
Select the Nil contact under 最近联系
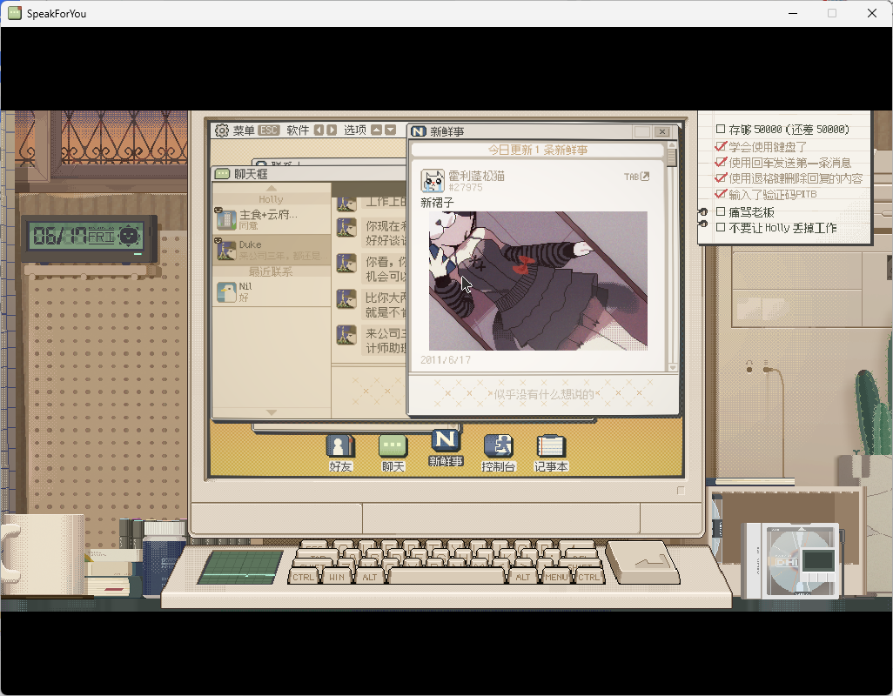point(272,291)
